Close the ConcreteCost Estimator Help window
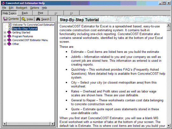This screenshot has width=172, height=129. tap(168, 3)
